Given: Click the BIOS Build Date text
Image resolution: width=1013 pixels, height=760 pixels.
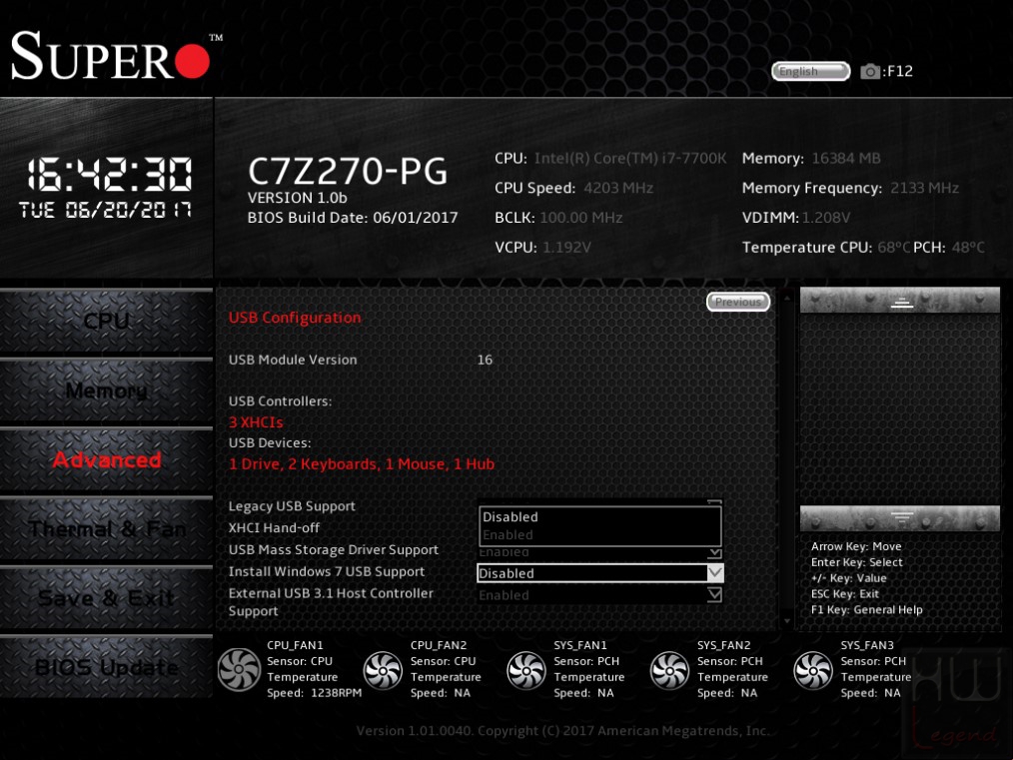Looking at the screenshot, I should [352, 218].
